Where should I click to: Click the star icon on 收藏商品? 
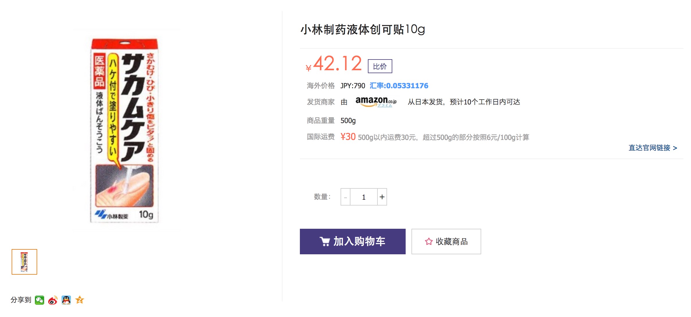pos(429,242)
